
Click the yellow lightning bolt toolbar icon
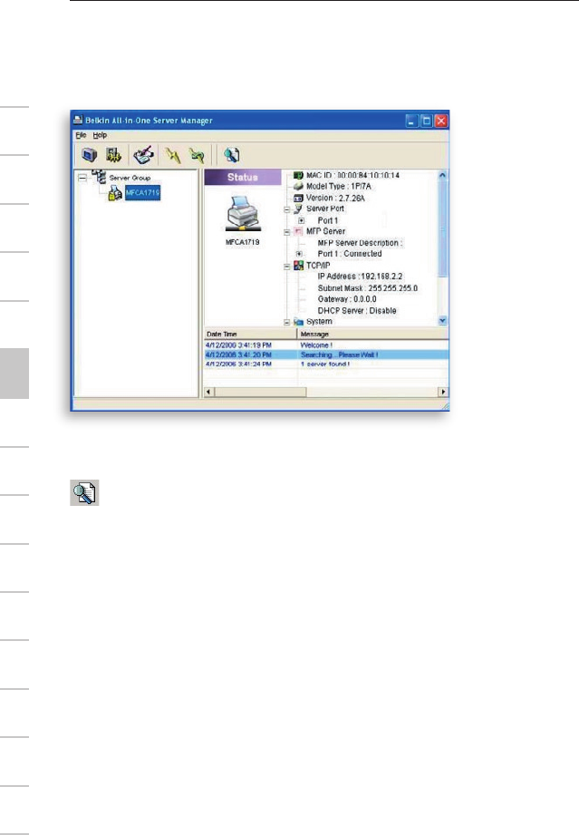pyautogui.click(x=172, y=155)
